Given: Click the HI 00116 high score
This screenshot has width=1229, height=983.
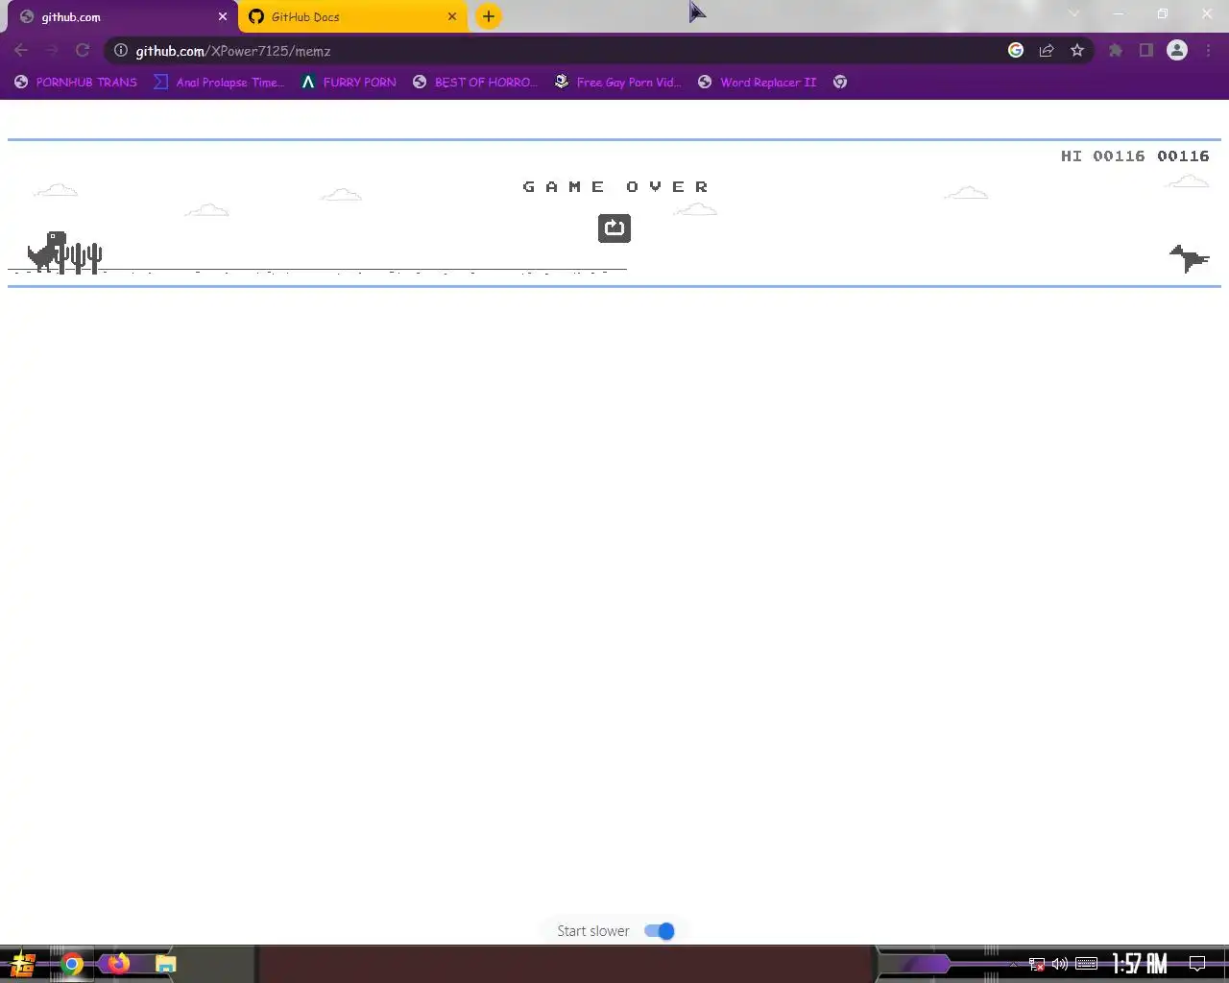Looking at the screenshot, I should [1102, 156].
